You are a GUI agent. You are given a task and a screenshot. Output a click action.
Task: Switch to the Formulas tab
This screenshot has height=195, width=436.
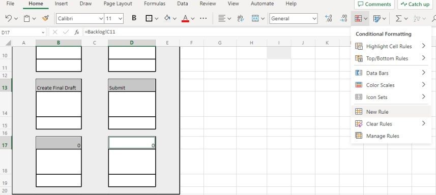pyautogui.click(x=155, y=4)
